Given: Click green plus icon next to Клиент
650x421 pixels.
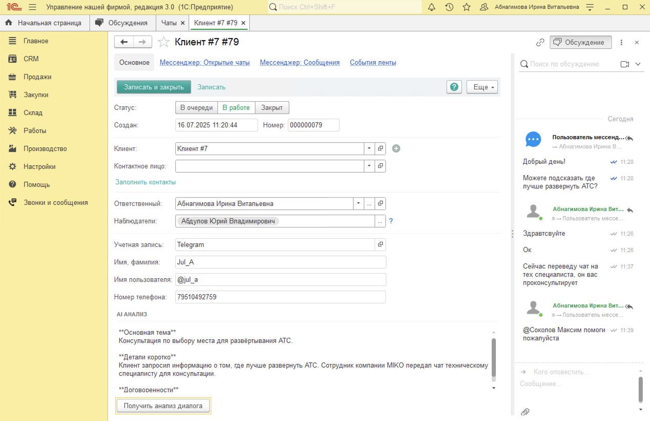Looking at the screenshot, I should click(396, 148).
